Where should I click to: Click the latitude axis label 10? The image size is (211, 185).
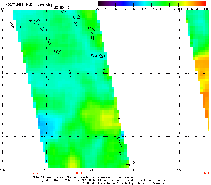[x=2, y=9]
